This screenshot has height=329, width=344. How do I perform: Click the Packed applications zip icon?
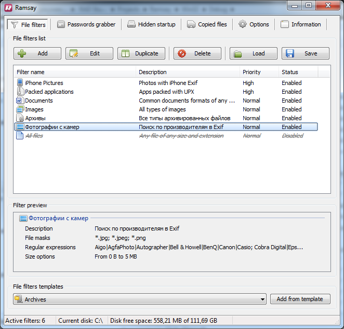point(20,91)
